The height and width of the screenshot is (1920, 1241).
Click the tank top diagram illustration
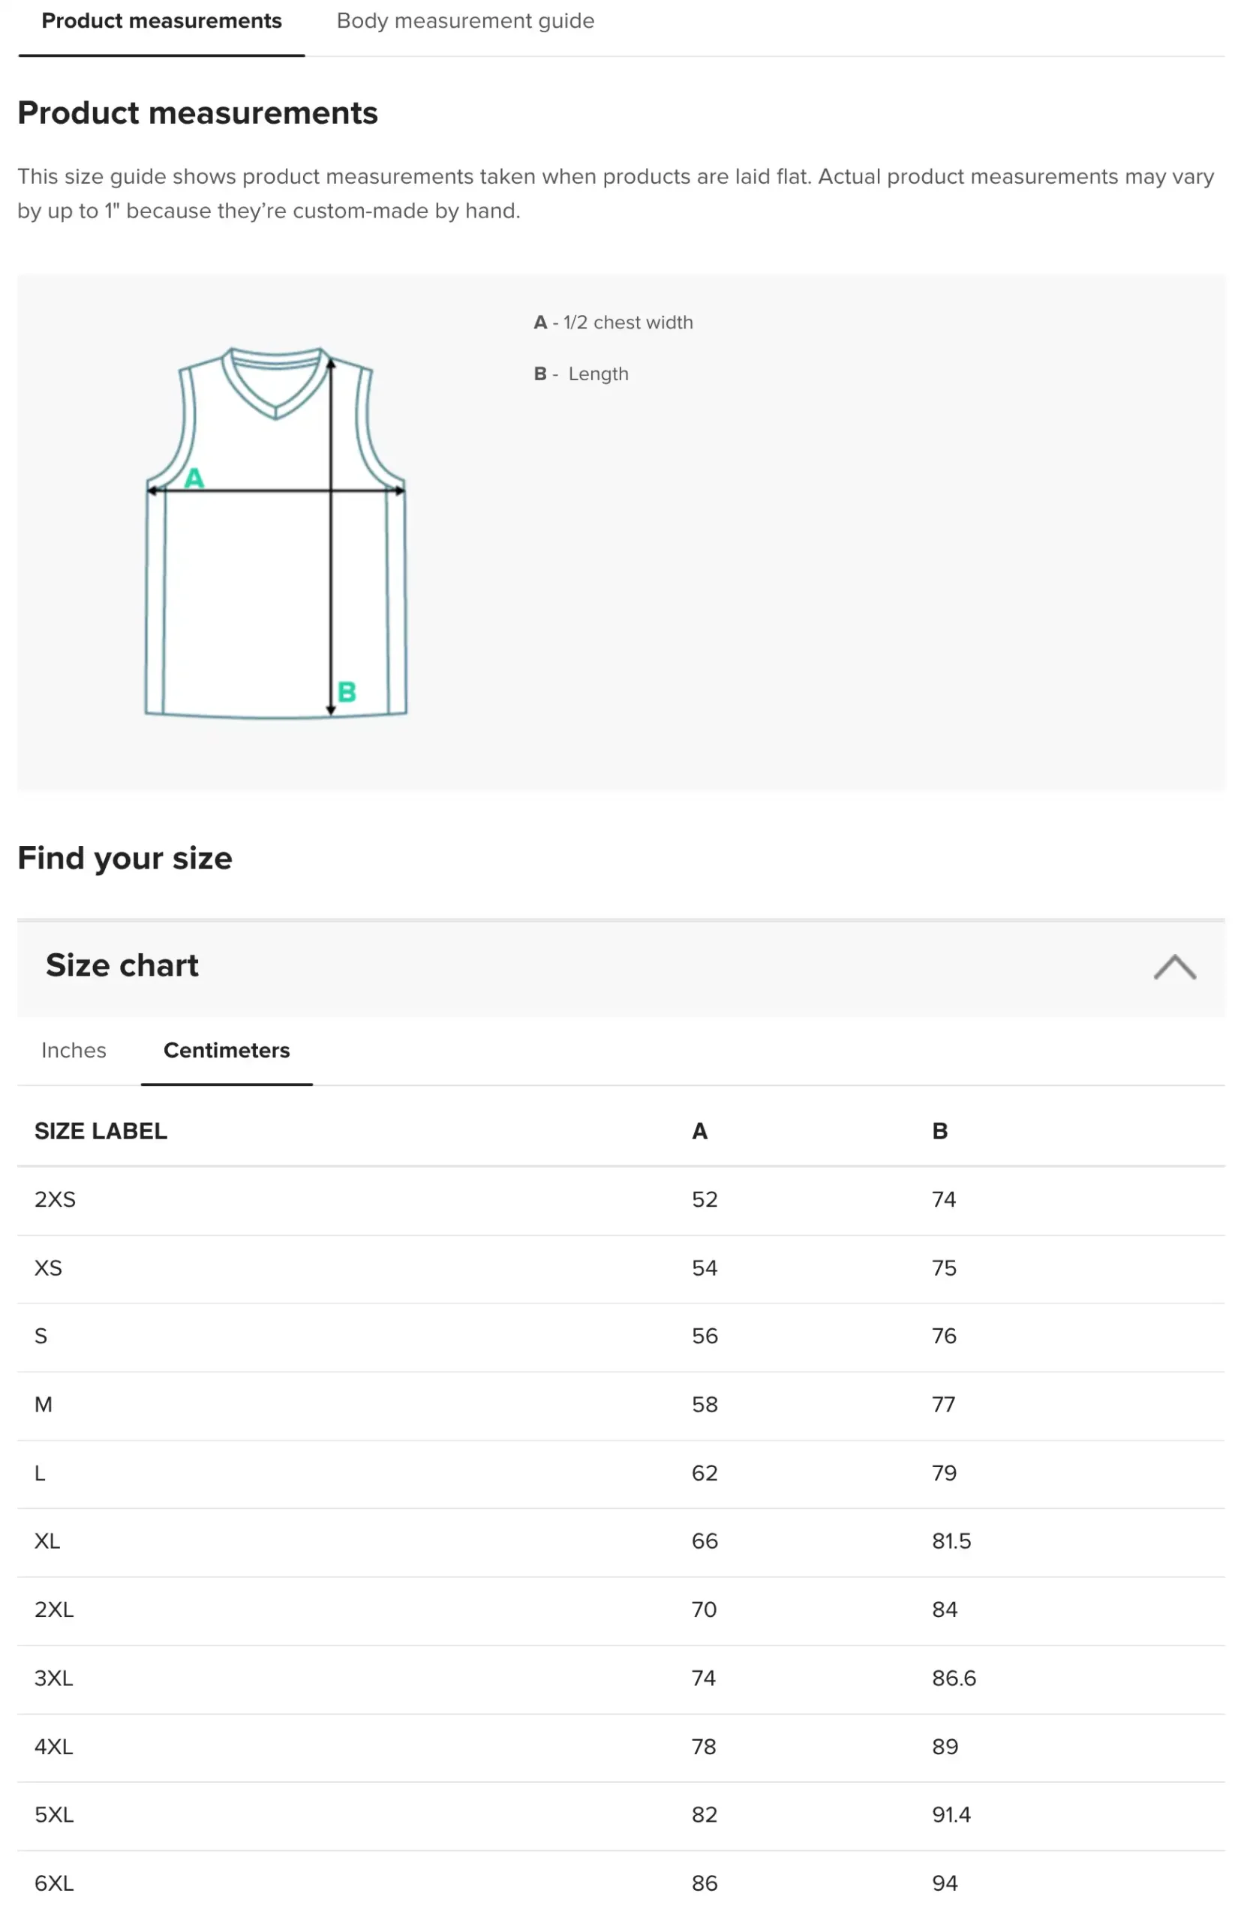(275, 532)
